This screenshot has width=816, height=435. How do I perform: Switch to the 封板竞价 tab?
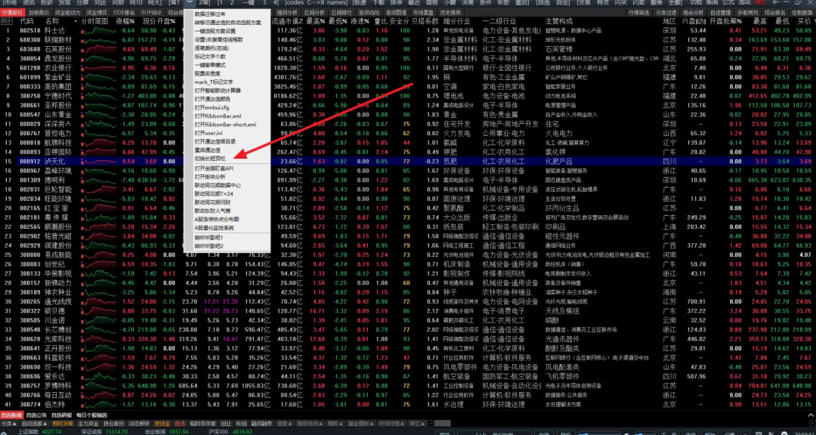39,12
